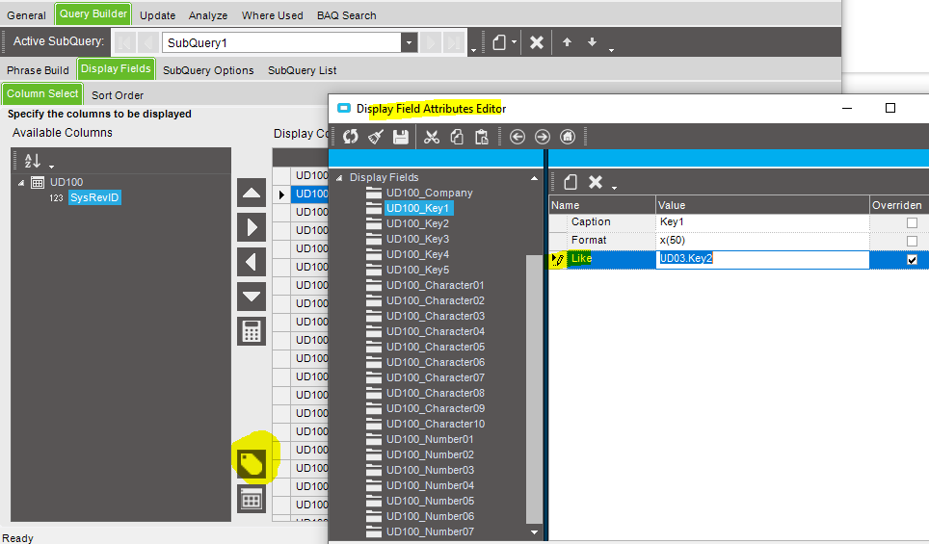Open the sort options dropdown arrow
Screen dimensions: 929x544
51,167
